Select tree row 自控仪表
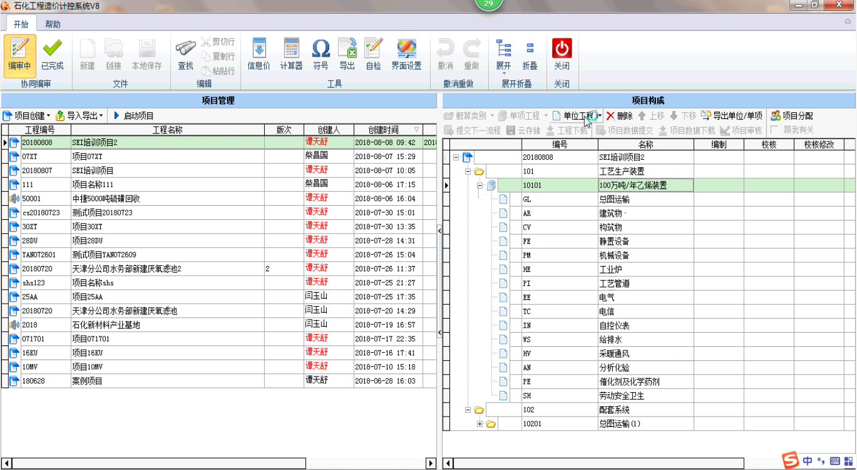Screen dimensions: 857x470 [x=649, y=325]
